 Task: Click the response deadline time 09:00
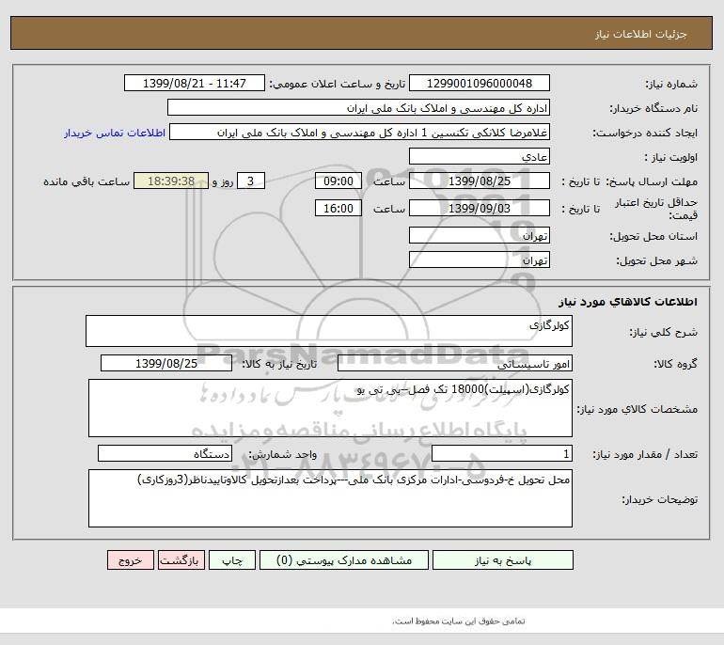click(338, 181)
